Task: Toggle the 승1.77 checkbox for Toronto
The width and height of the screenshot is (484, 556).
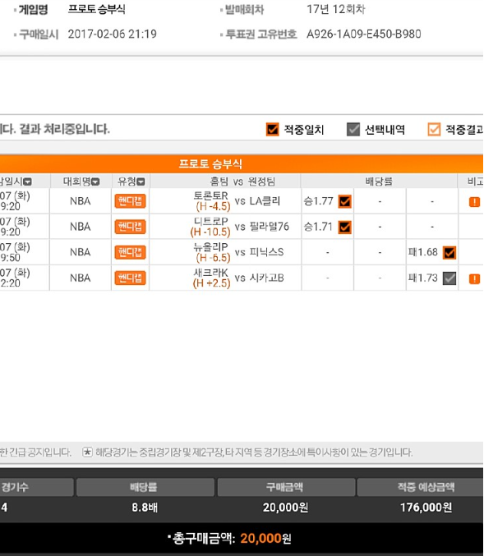Action: [x=344, y=201]
